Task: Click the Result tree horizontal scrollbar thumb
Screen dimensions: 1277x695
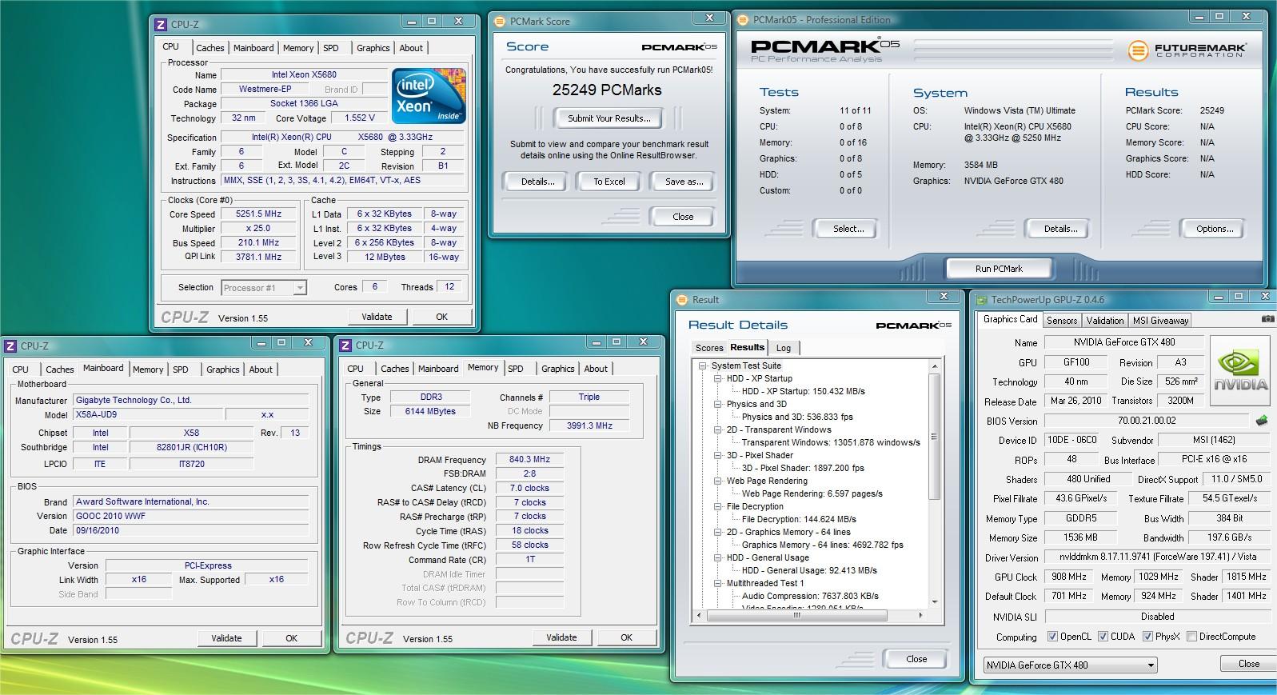Action: (797, 615)
